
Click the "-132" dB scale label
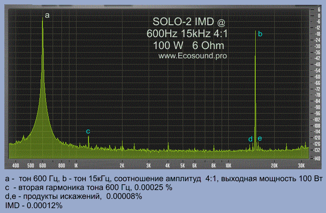[317, 150]
